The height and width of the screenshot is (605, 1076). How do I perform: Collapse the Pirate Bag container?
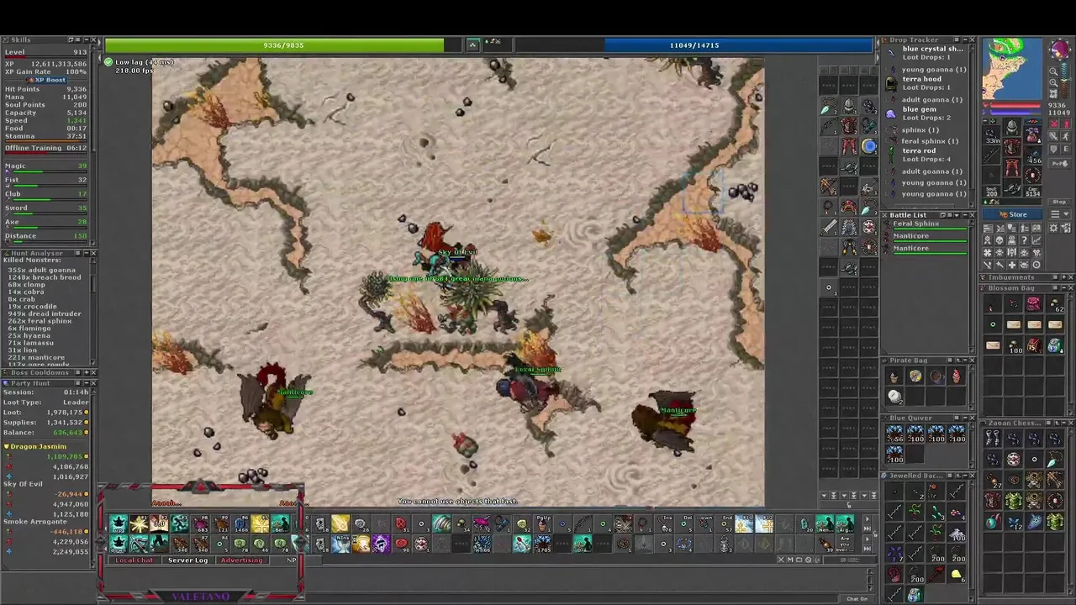[x=964, y=360]
